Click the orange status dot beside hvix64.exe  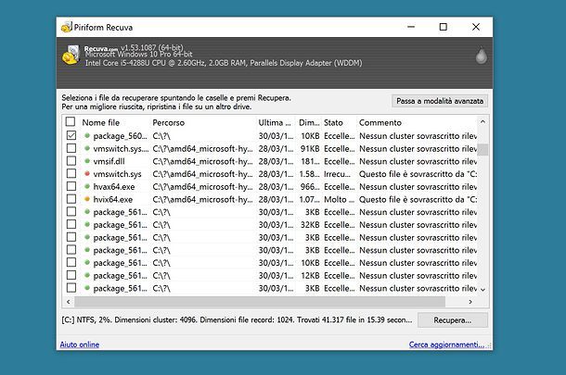[x=87, y=199]
